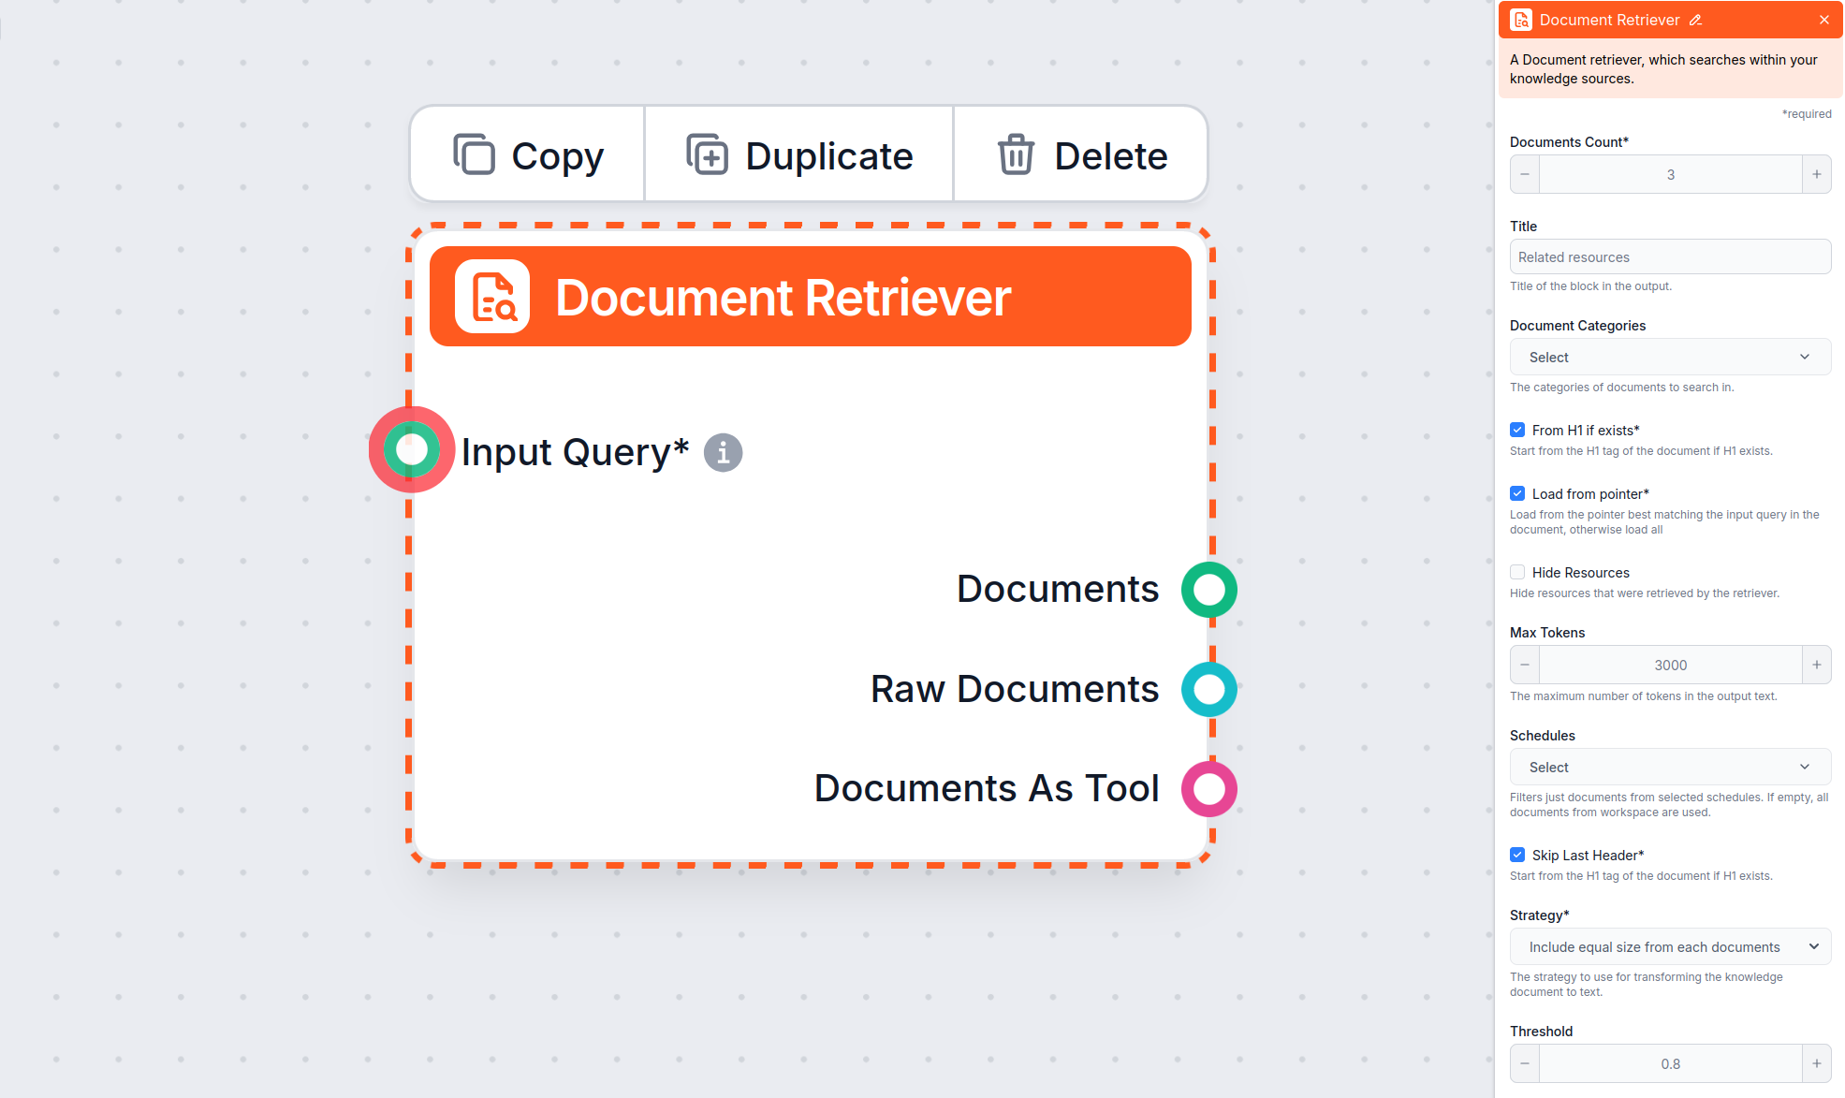The width and height of the screenshot is (1845, 1098).
Task: Open the Document Categories dropdown
Action: tap(1669, 357)
